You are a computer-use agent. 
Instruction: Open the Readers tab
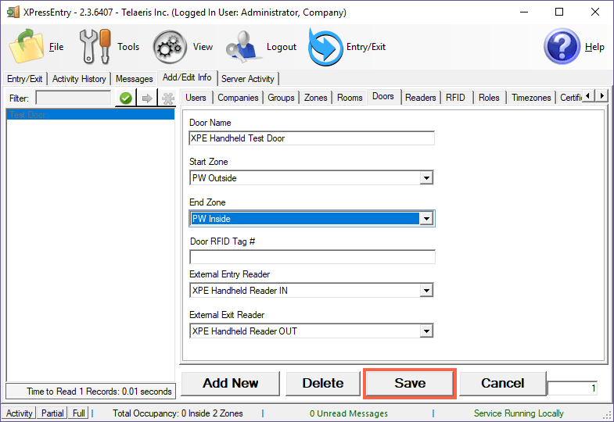point(421,98)
